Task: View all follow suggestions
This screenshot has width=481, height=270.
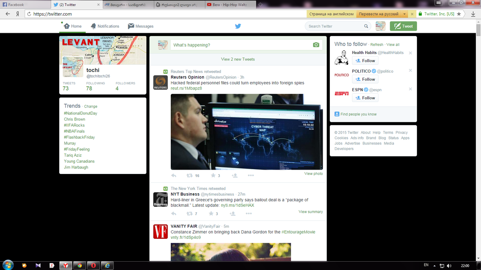Action: click(x=393, y=45)
